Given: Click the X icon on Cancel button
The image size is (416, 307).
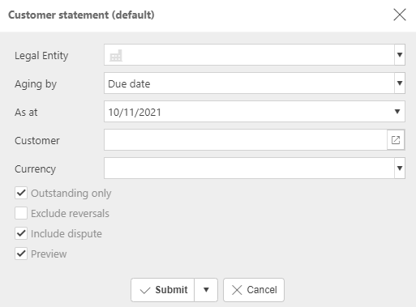Looking at the screenshot, I should click(237, 290).
